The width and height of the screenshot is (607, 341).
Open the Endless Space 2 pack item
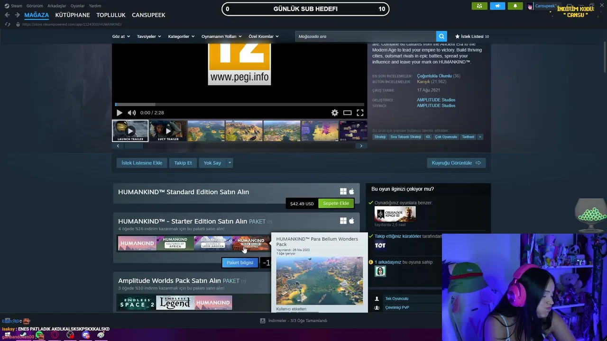pos(137,303)
